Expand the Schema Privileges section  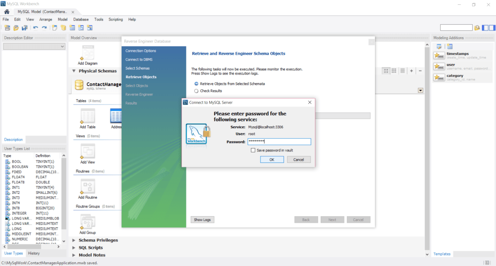click(74, 240)
